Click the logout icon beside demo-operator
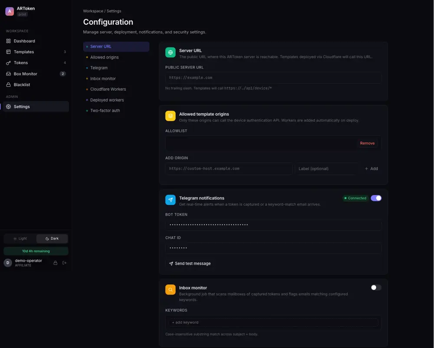This screenshot has width=434, height=348. pyautogui.click(x=65, y=263)
